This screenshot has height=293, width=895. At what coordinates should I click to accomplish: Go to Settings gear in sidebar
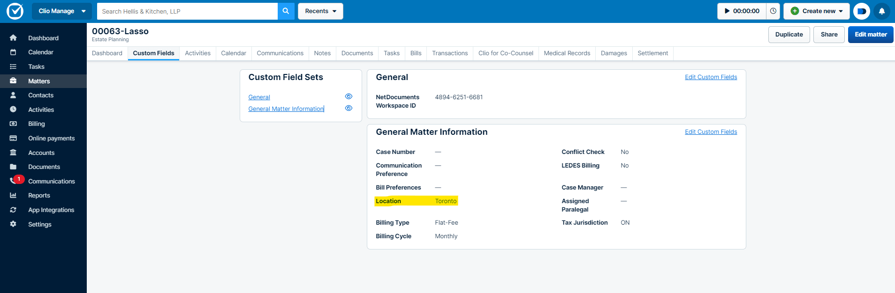(39, 225)
